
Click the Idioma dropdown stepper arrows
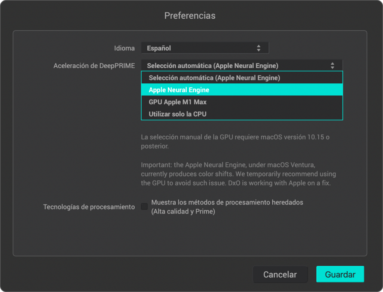258,48
